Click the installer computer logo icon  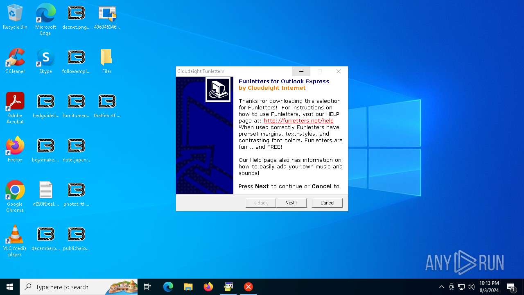point(218,90)
